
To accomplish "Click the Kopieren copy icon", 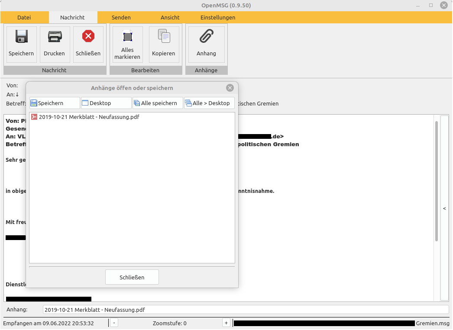I will pyautogui.click(x=164, y=37).
